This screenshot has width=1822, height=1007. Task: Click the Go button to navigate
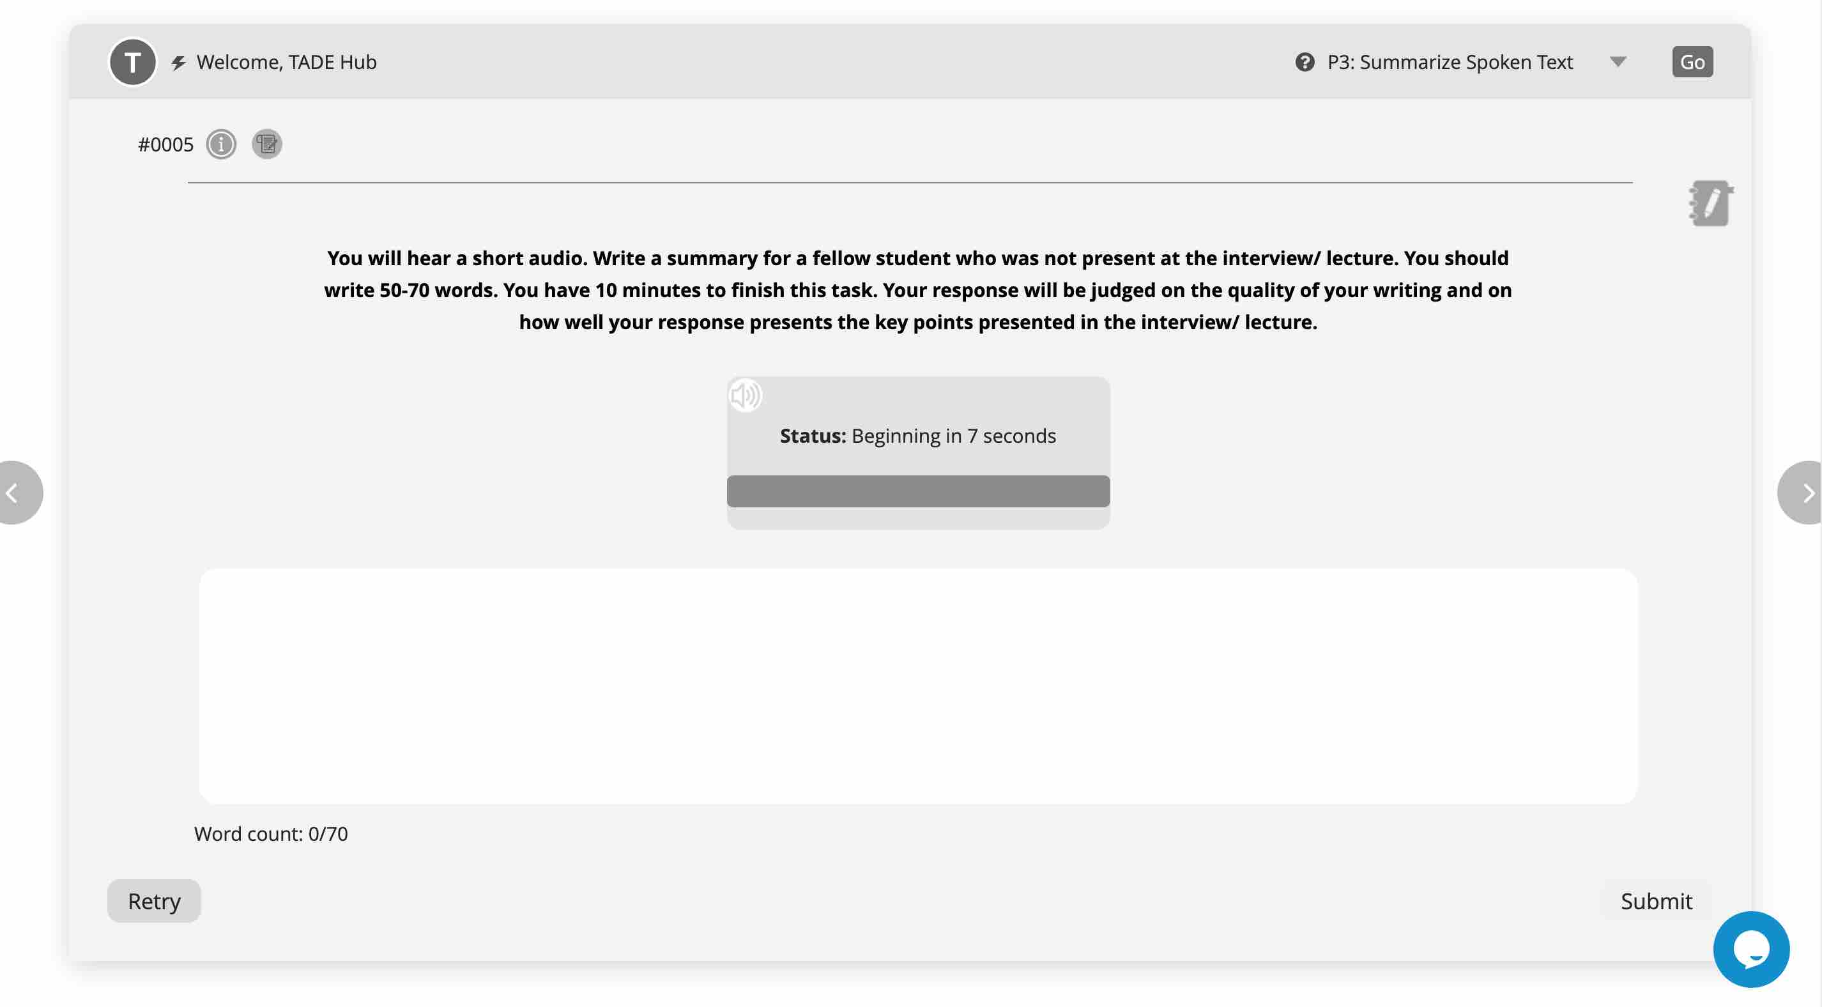1692,61
